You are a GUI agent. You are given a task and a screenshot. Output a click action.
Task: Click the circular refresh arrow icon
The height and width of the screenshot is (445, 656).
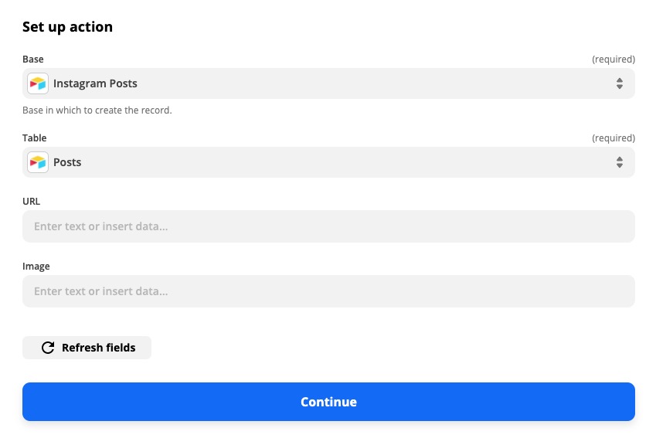click(x=48, y=348)
